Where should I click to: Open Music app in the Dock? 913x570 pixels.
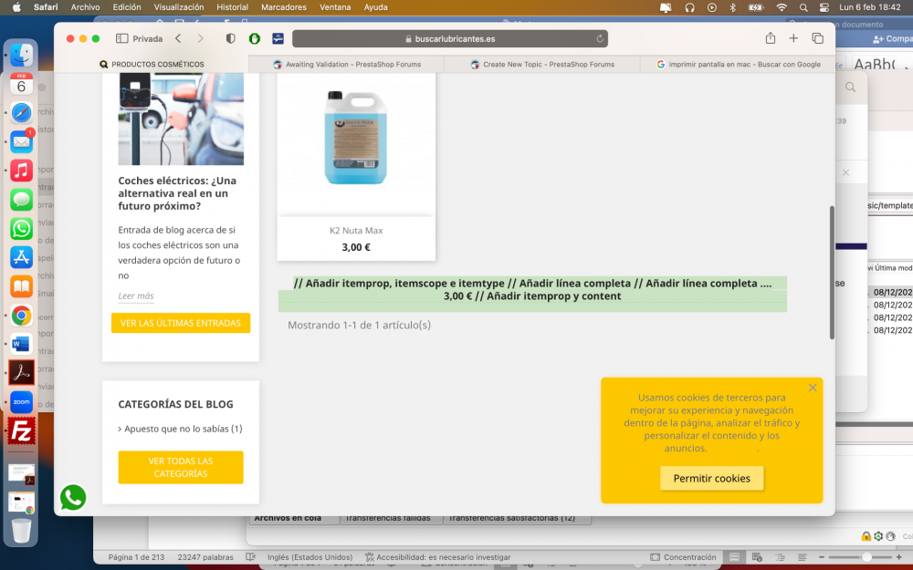(x=22, y=171)
